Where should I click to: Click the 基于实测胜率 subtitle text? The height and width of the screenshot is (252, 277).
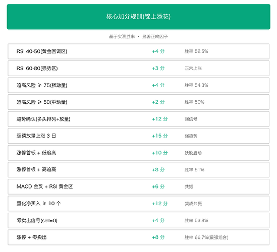122,36
